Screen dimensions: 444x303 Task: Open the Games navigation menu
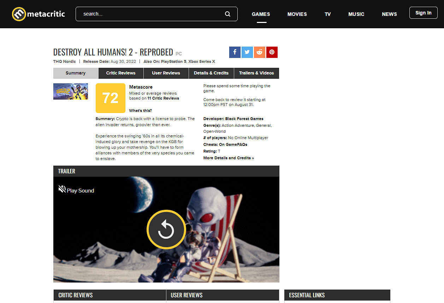[261, 14]
